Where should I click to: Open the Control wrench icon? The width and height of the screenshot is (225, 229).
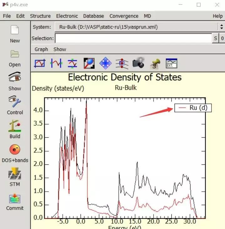[15, 102]
